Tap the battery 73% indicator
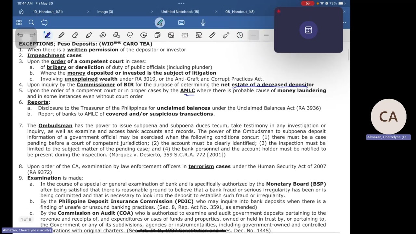Screen dimensions: 416x234 (x=337, y=3)
